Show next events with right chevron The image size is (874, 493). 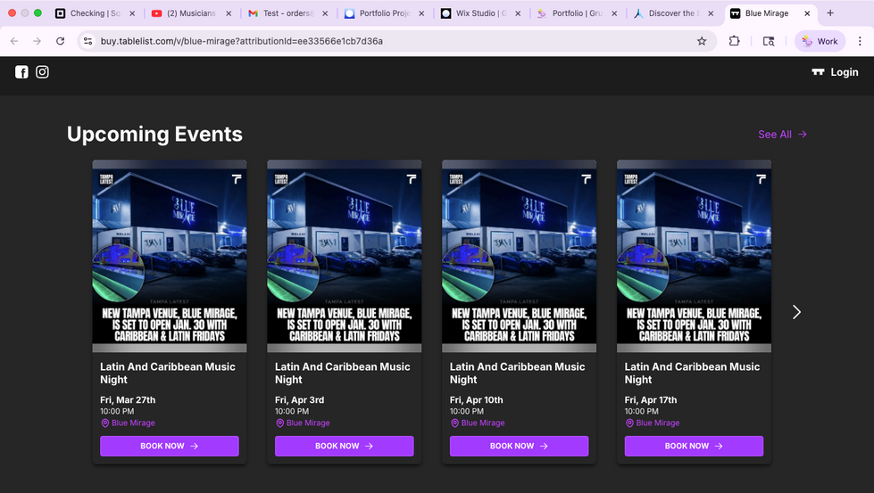coord(796,312)
